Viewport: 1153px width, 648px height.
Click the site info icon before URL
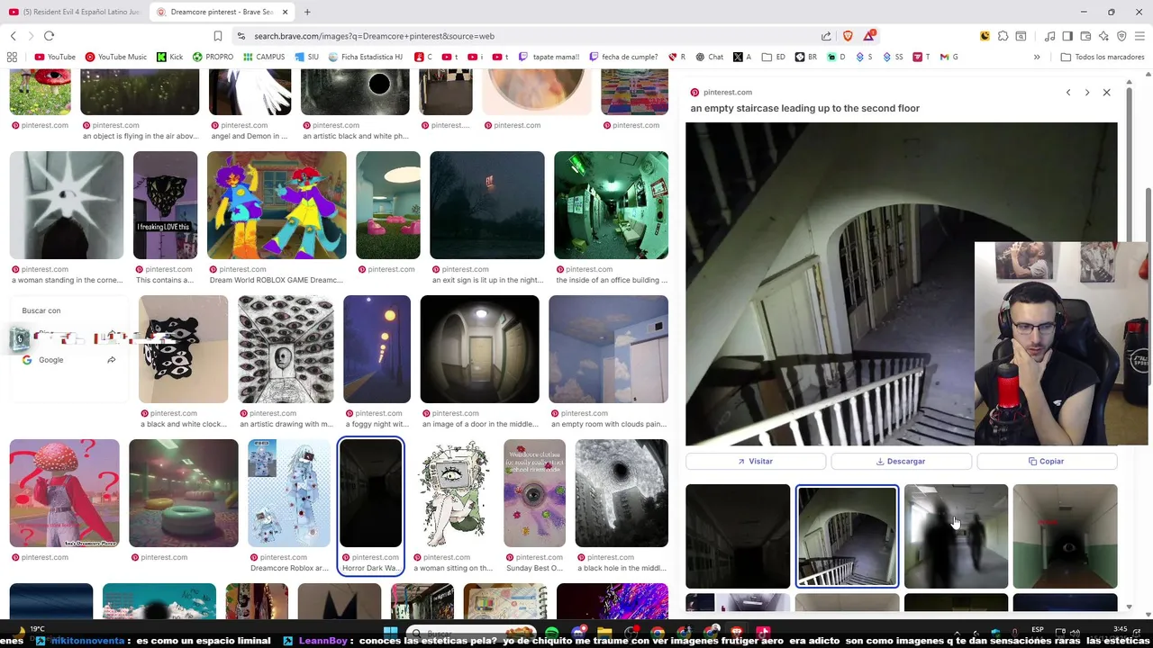241,36
